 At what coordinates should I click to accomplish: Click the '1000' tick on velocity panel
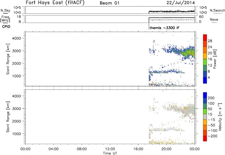16,134
